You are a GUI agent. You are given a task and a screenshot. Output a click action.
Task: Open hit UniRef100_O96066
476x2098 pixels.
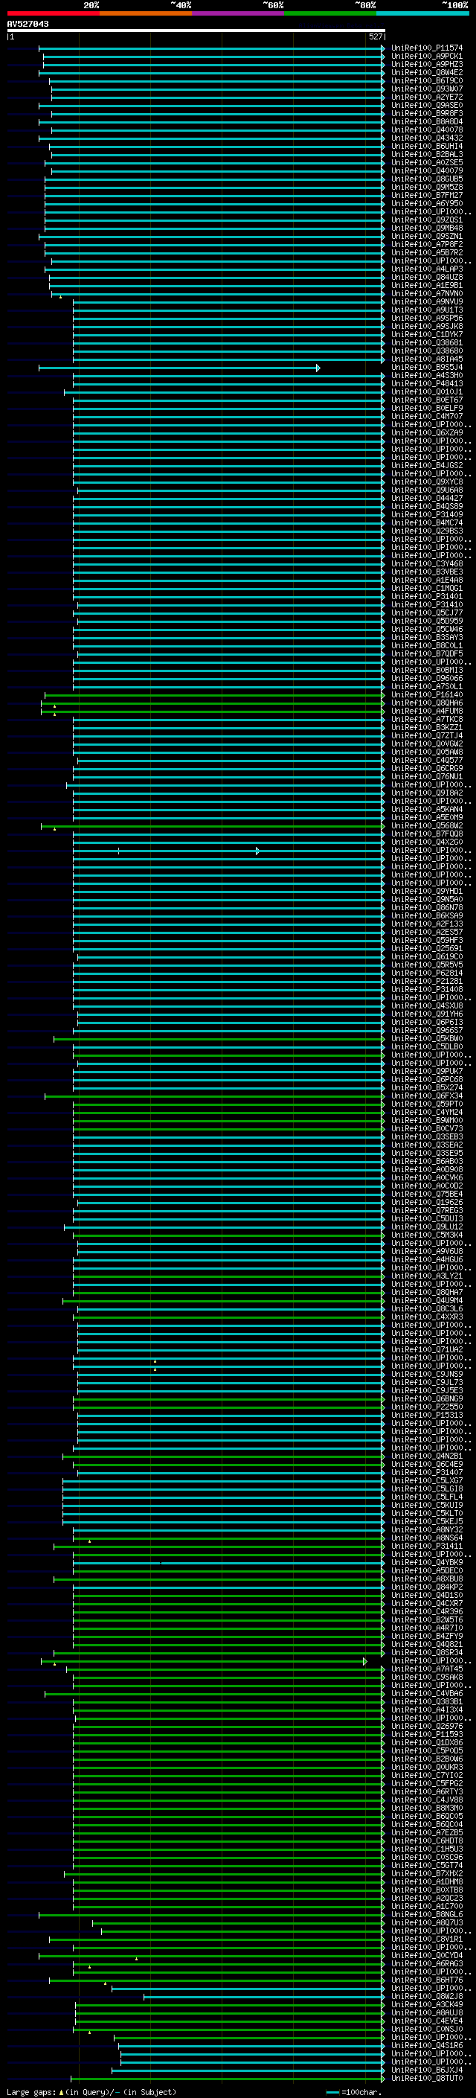pos(427,679)
